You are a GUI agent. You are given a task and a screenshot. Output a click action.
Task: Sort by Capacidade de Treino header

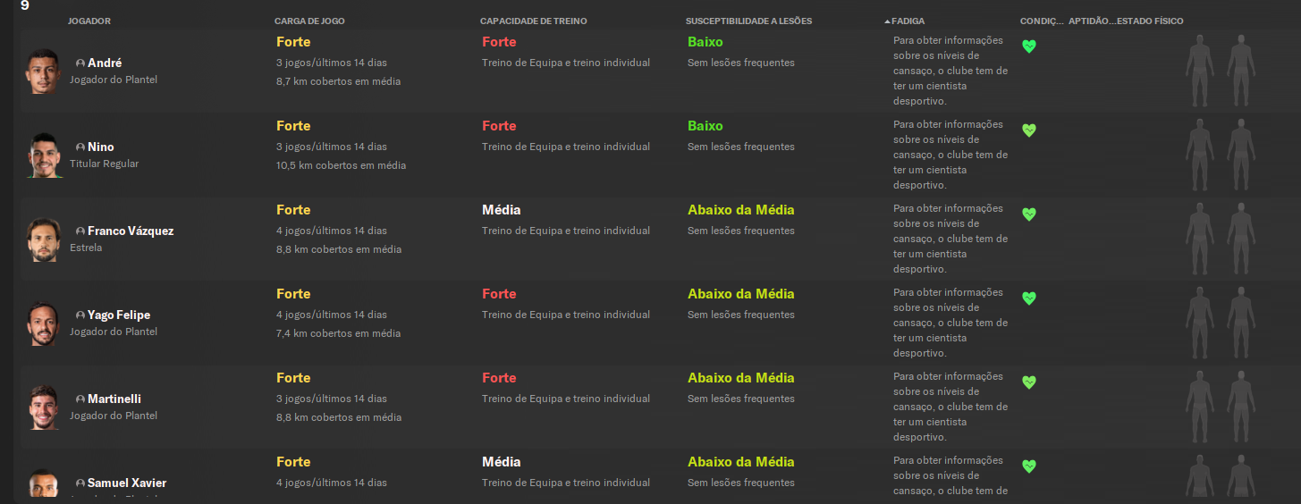(x=533, y=21)
